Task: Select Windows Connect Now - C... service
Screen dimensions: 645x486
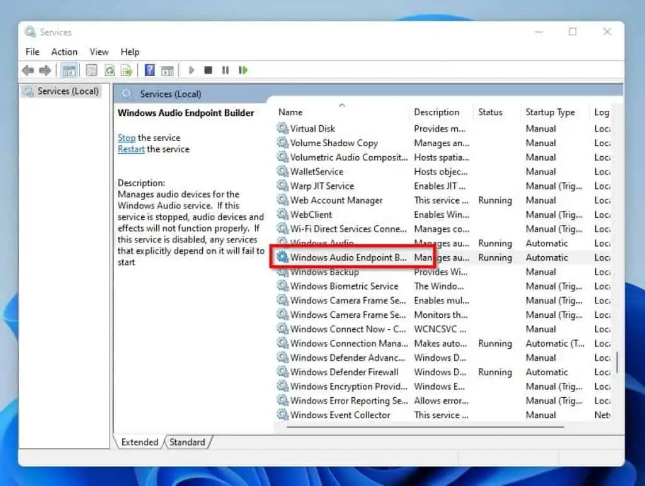Action: [x=348, y=329]
